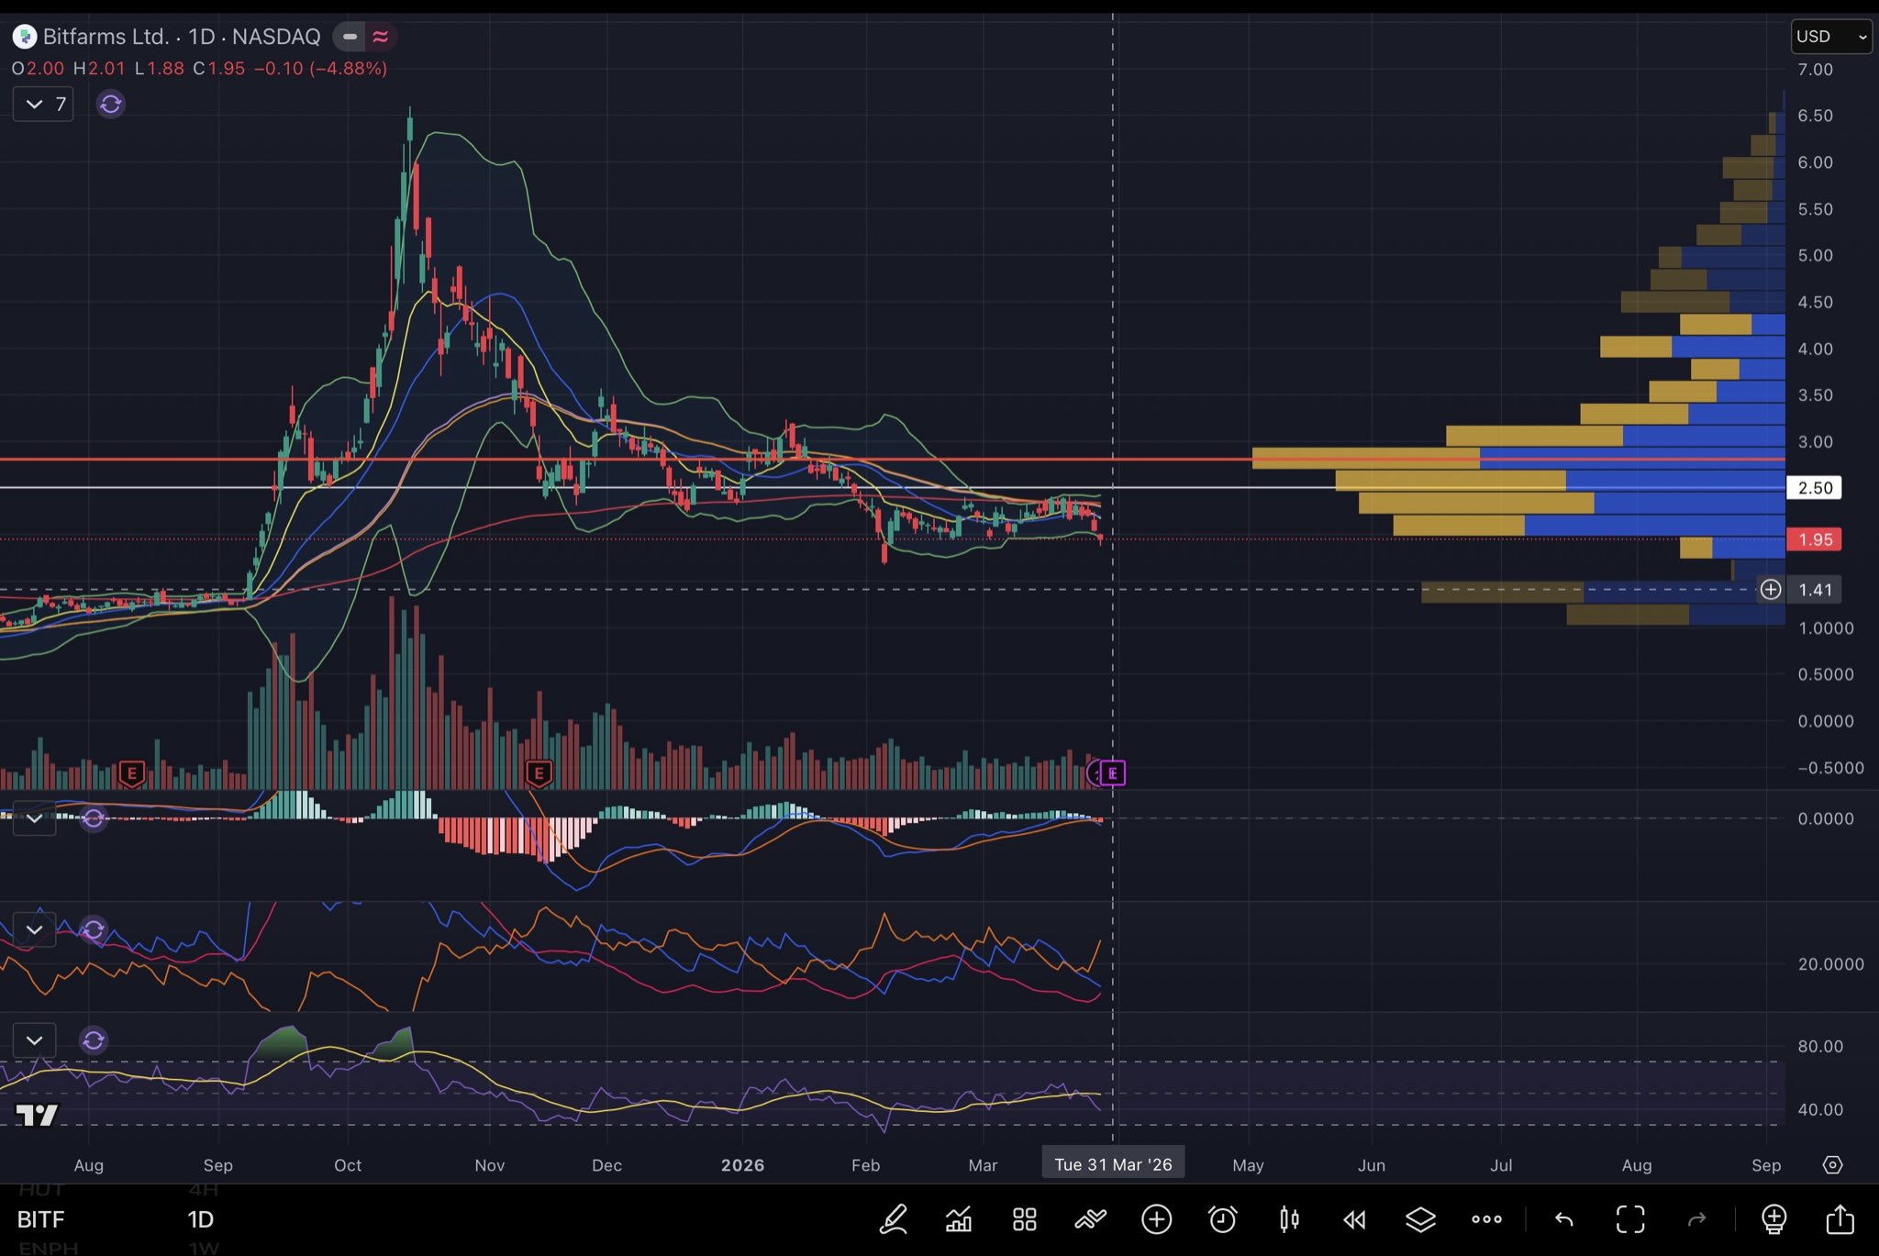Image resolution: width=1879 pixels, height=1256 pixels.
Task: Open the layers object tree icon
Action: pyautogui.click(x=1420, y=1219)
